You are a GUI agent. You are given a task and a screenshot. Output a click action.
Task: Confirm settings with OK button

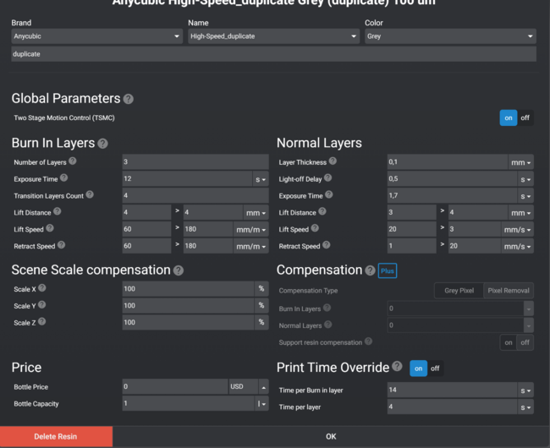click(x=331, y=436)
